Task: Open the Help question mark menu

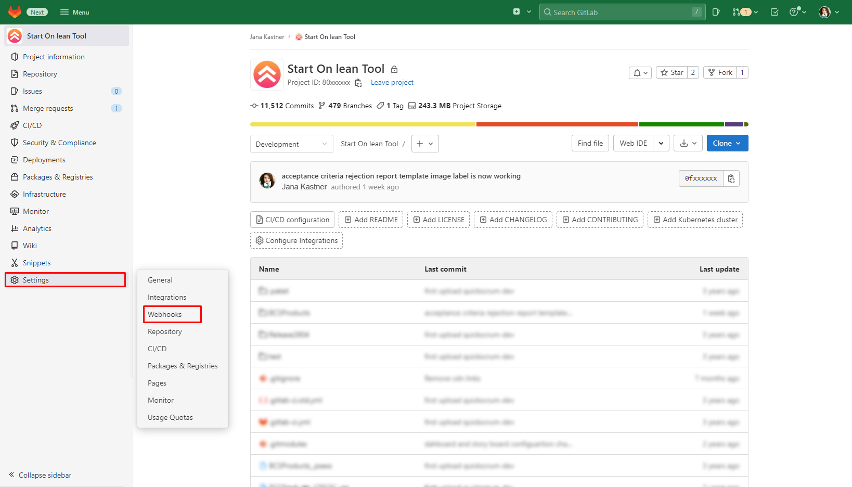Action: pos(797,12)
